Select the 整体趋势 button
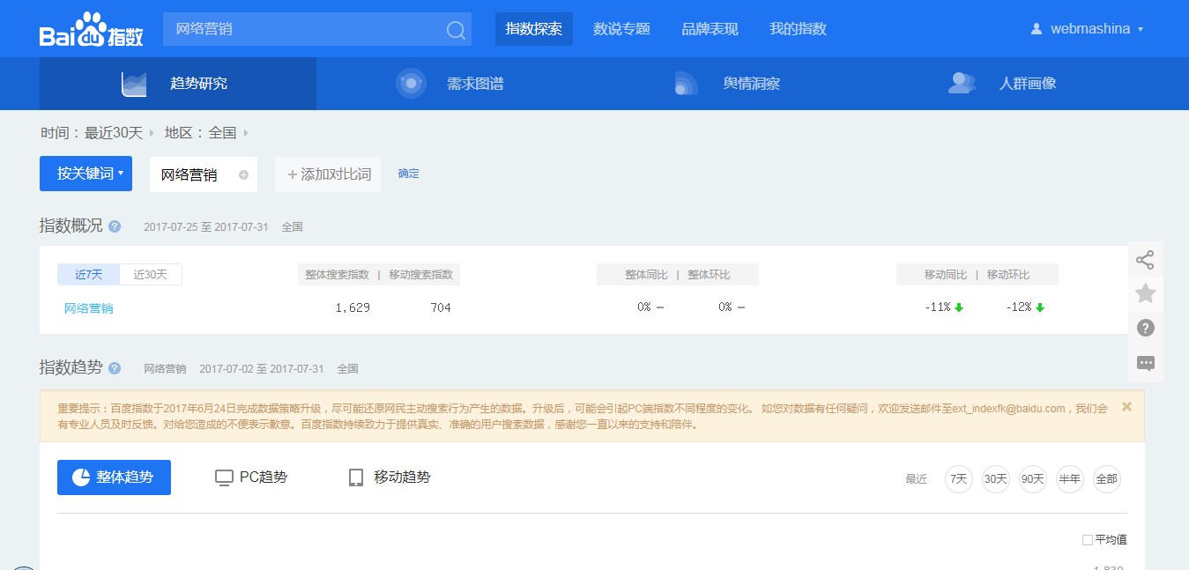 [114, 477]
